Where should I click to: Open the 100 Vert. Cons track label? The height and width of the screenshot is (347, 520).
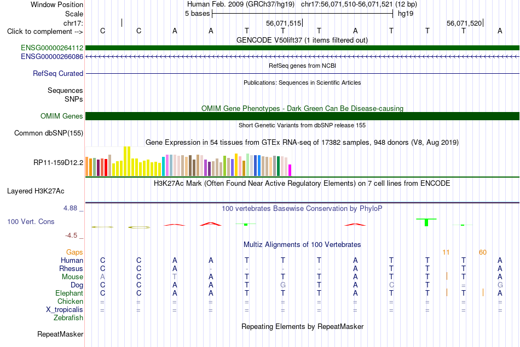click(x=31, y=221)
